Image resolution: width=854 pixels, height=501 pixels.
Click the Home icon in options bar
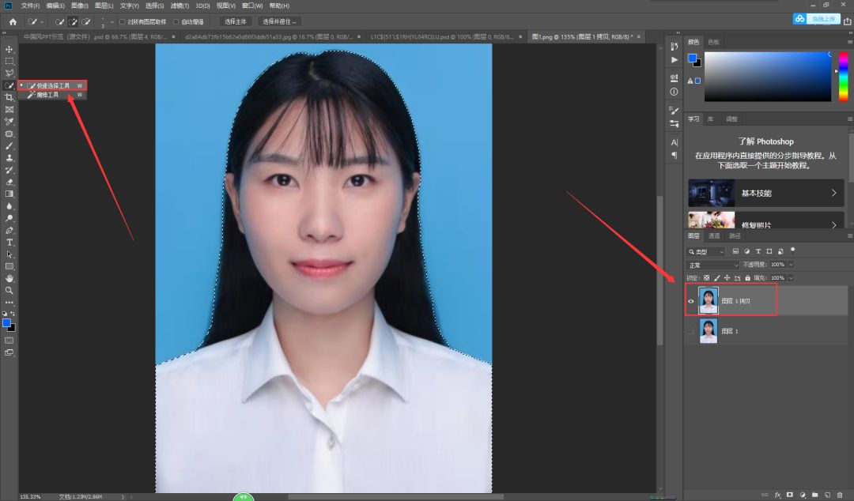pyautogui.click(x=13, y=21)
